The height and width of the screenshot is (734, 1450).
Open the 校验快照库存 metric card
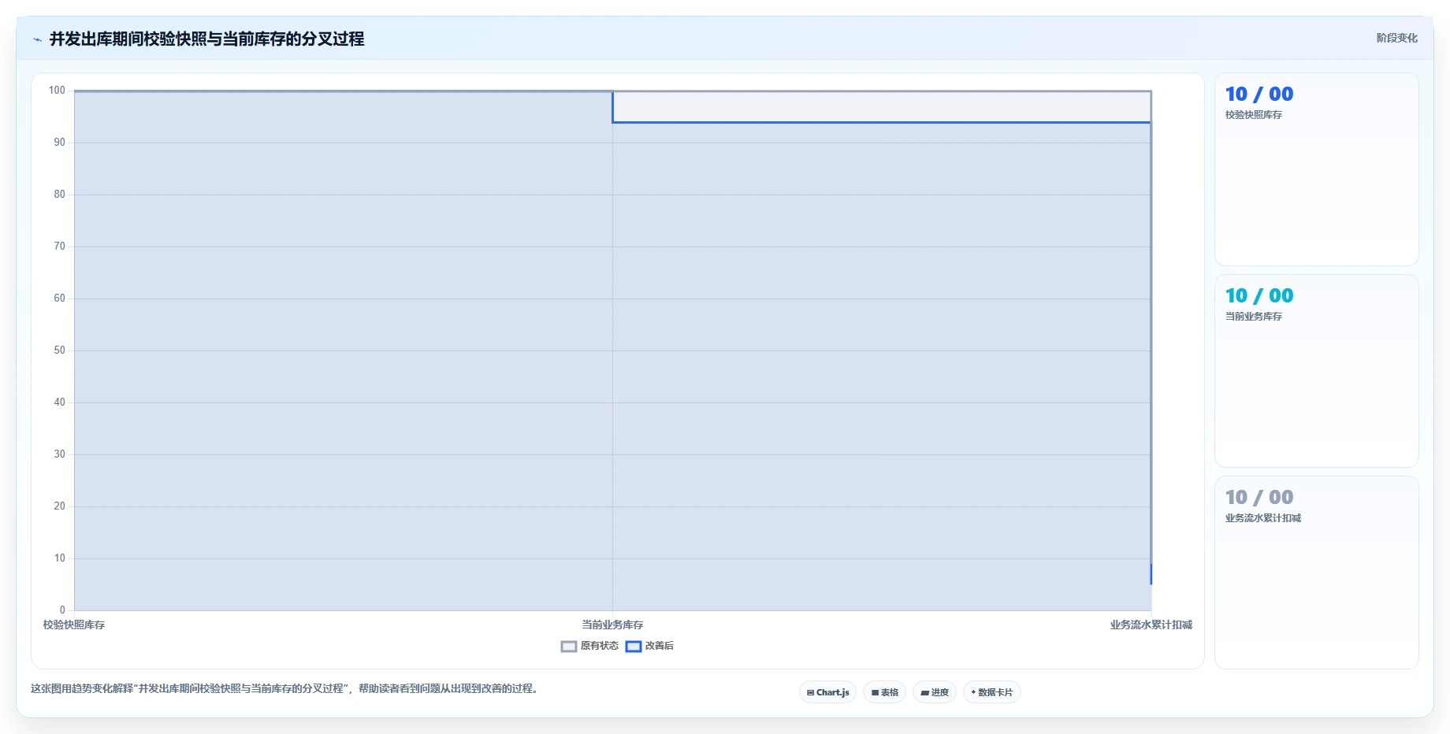(1316, 169)
